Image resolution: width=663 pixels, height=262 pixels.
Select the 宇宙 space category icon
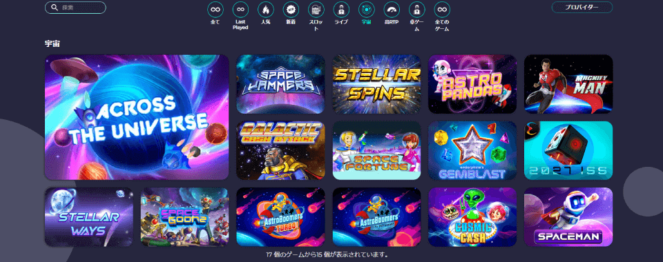coord(366,9)
